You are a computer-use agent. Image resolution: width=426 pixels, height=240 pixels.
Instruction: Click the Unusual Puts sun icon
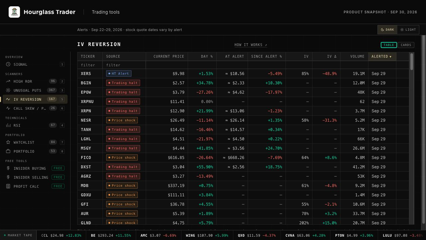tap(8, 90)
